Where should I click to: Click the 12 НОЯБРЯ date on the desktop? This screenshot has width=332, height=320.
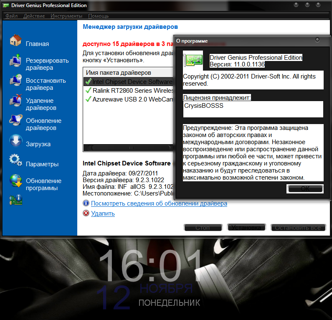[x=144, y=297]
